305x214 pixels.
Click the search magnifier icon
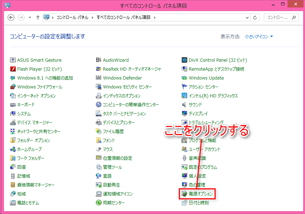point(294,18)
